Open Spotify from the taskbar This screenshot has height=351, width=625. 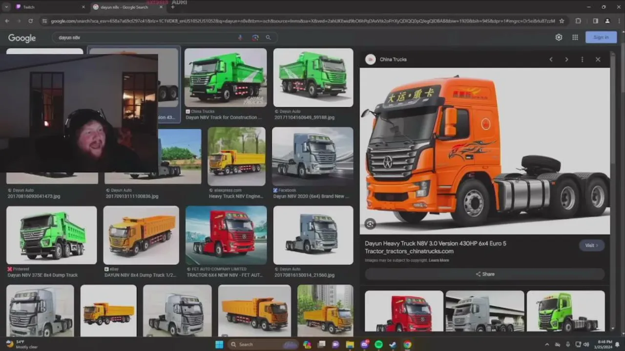(379, 344)
